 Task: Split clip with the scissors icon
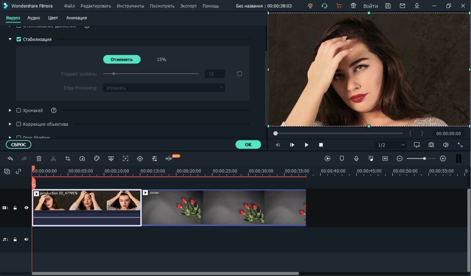point(53,159)
